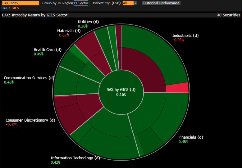Screen dimensions: 242x168
Task: Click the bright red Industrials outer segment
Action: [177, 88]
